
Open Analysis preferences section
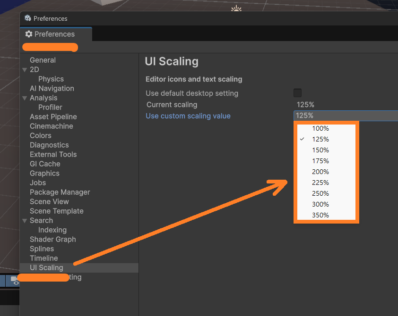click(x=43, y=98)
